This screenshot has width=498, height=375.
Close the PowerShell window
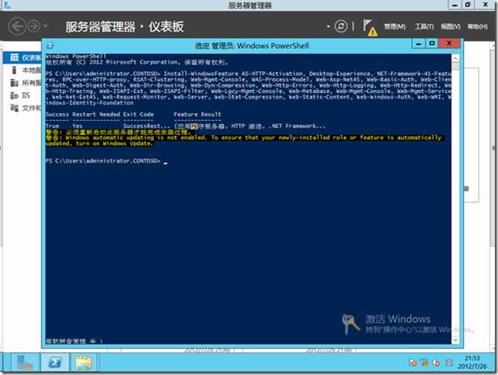449,43
